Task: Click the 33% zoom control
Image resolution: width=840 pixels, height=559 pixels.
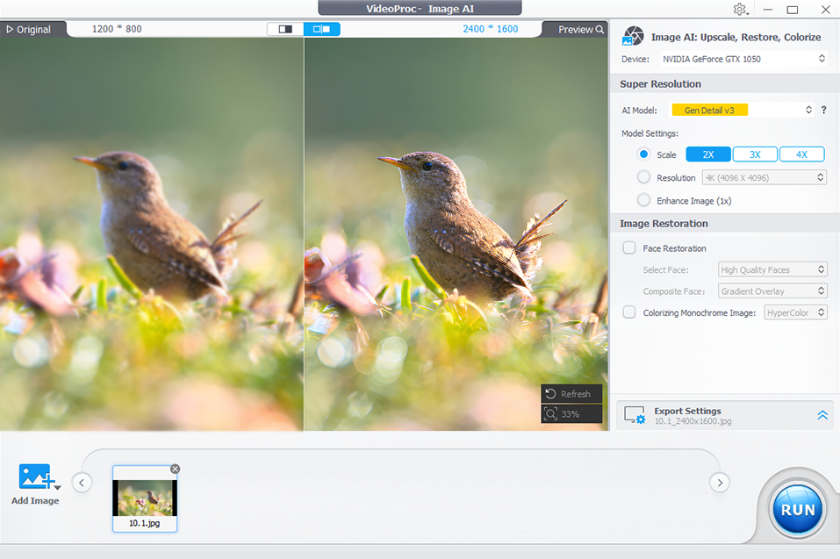Action: point(571,413)
